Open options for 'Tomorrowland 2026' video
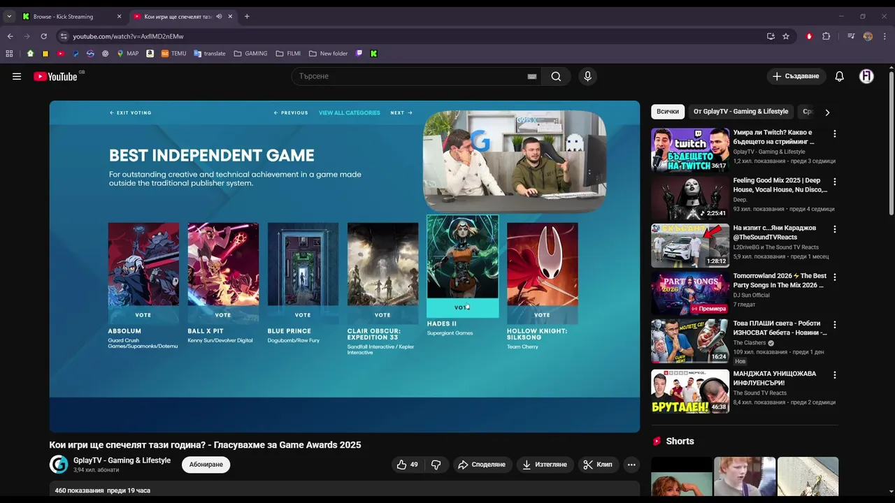Viewport: 895px width, 503px height. (x=834, y=277)
